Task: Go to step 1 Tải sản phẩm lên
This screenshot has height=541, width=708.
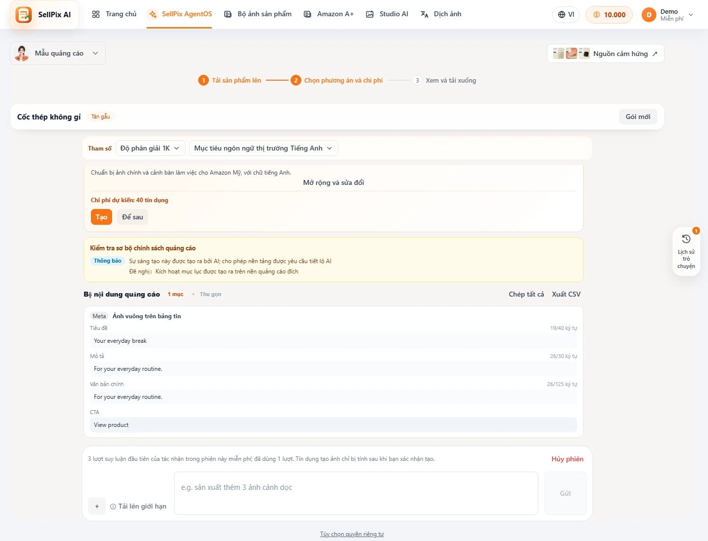Action: tap(230, 80)
